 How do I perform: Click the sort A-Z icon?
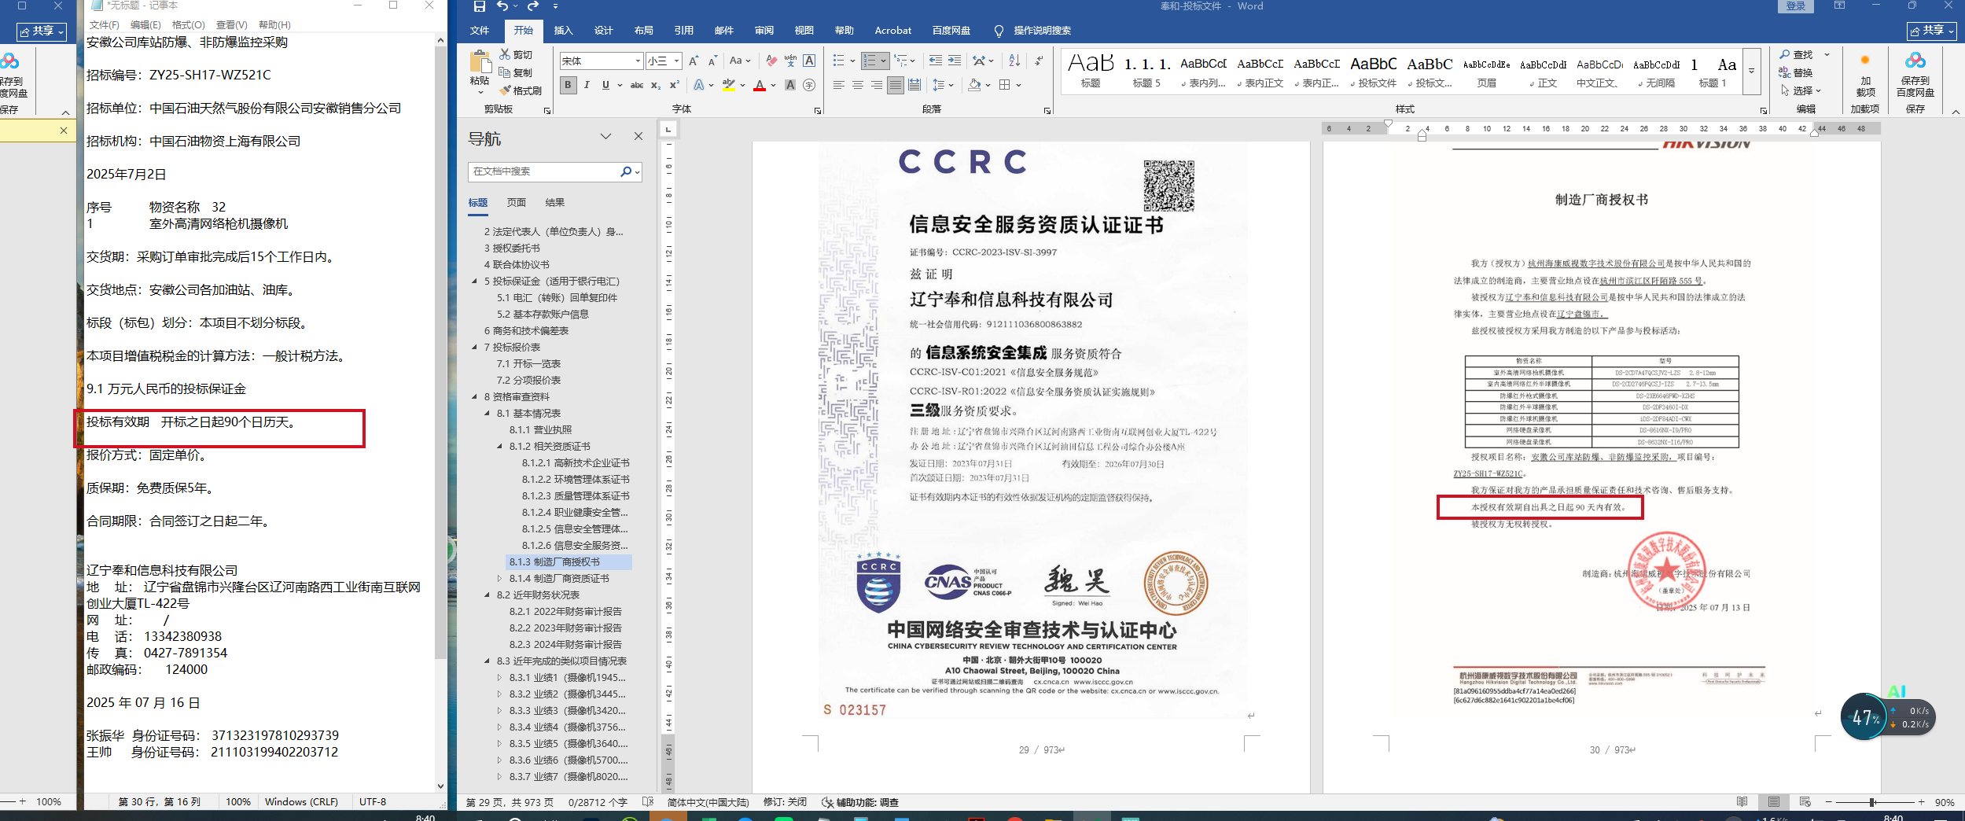[x=1014, y=61]
